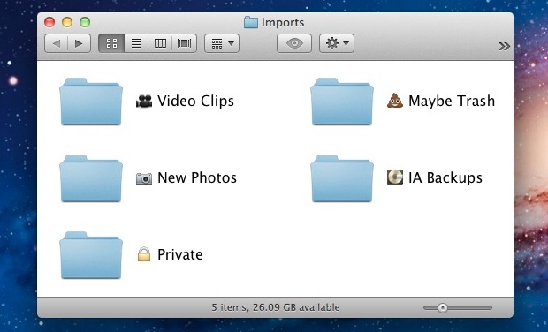Screen dimensions: 548x332
Task: Click the "Maybe Trash" folder name
Action: [x=452, y=101]
